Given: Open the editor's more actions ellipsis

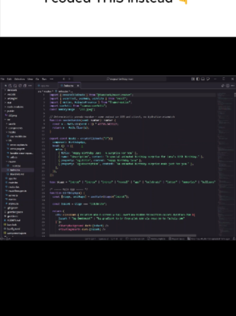Looking at the screenshot, I should [x=233, y=86].
